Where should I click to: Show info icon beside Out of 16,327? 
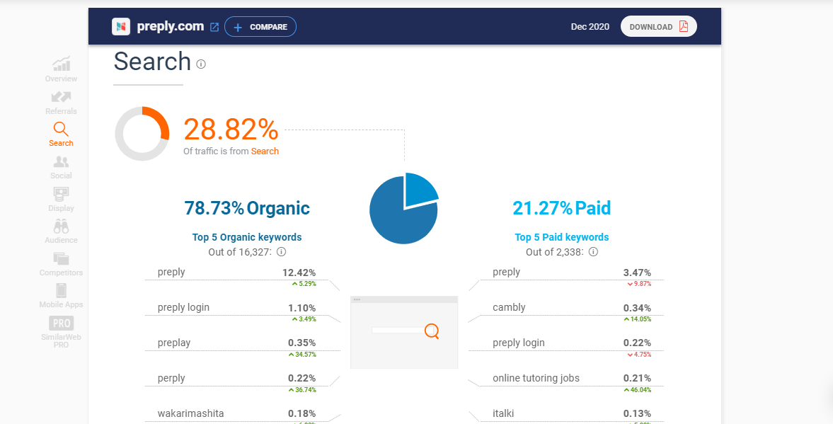click(282, 252)
